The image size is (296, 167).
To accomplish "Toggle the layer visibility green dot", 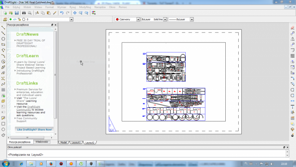I will coord(11,19).
